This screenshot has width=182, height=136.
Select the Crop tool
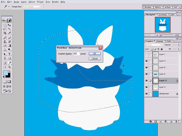pos(5,33)
